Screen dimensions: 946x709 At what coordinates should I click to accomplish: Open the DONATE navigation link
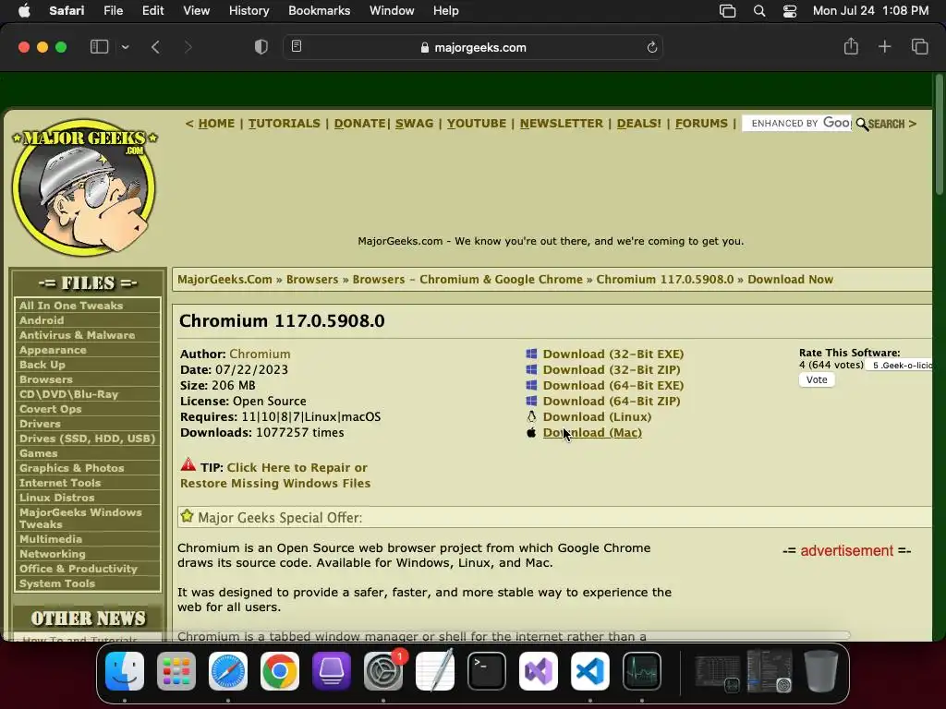coord(359,123)
